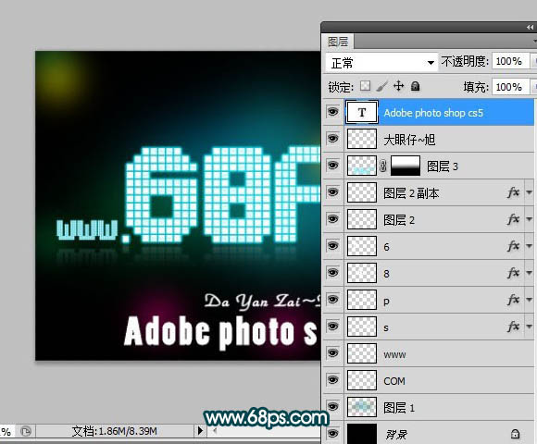Click lock transparent pixels icon
537x444 pixels.
pos(365,86)
